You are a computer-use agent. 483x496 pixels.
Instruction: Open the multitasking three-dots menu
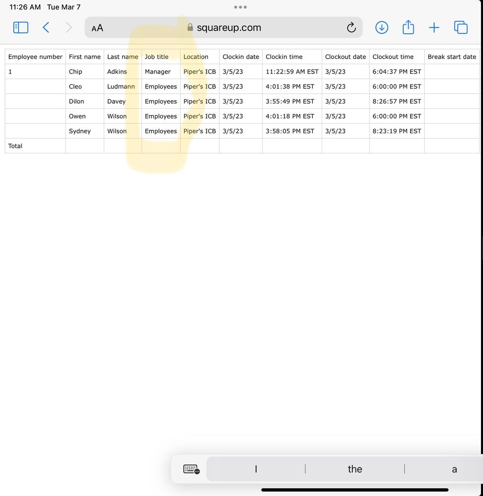pyautogui.click(x=240, y=7)
